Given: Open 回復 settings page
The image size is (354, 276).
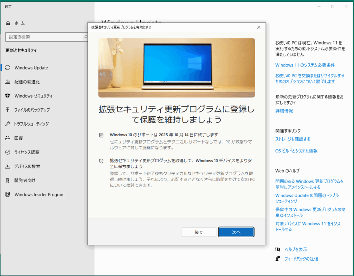Looking at the screenshot, I should tap(19, 138).
